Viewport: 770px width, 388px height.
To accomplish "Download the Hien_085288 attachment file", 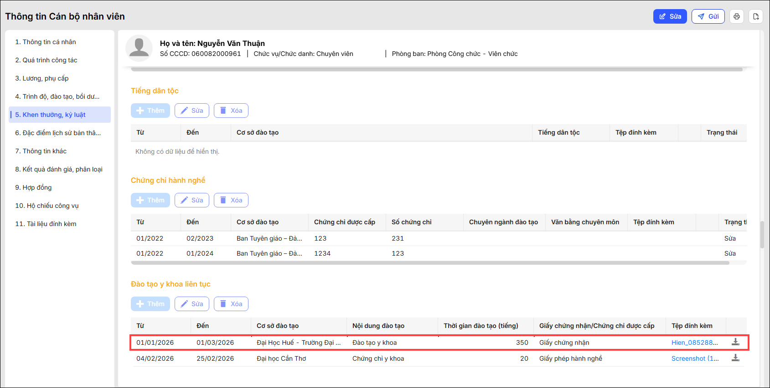I will click(x=735, y=342).
